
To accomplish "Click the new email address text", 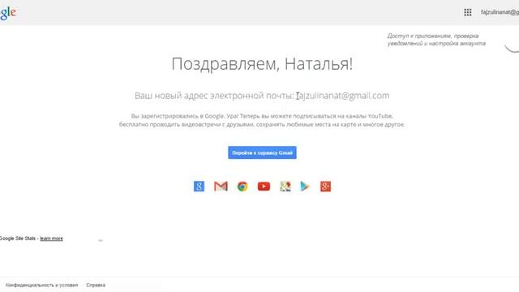I will click(x=342, y=96).
